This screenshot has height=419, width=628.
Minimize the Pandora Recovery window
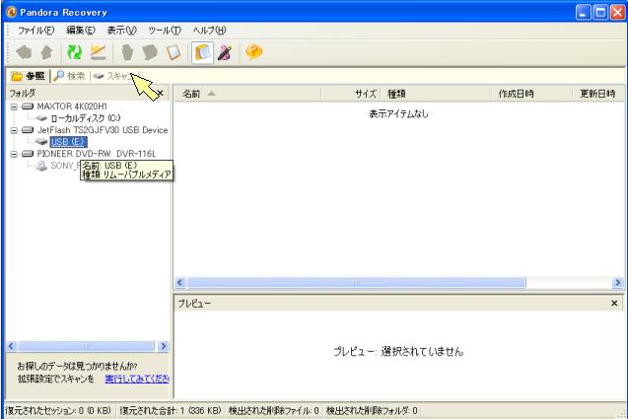[x=584, y=13]
